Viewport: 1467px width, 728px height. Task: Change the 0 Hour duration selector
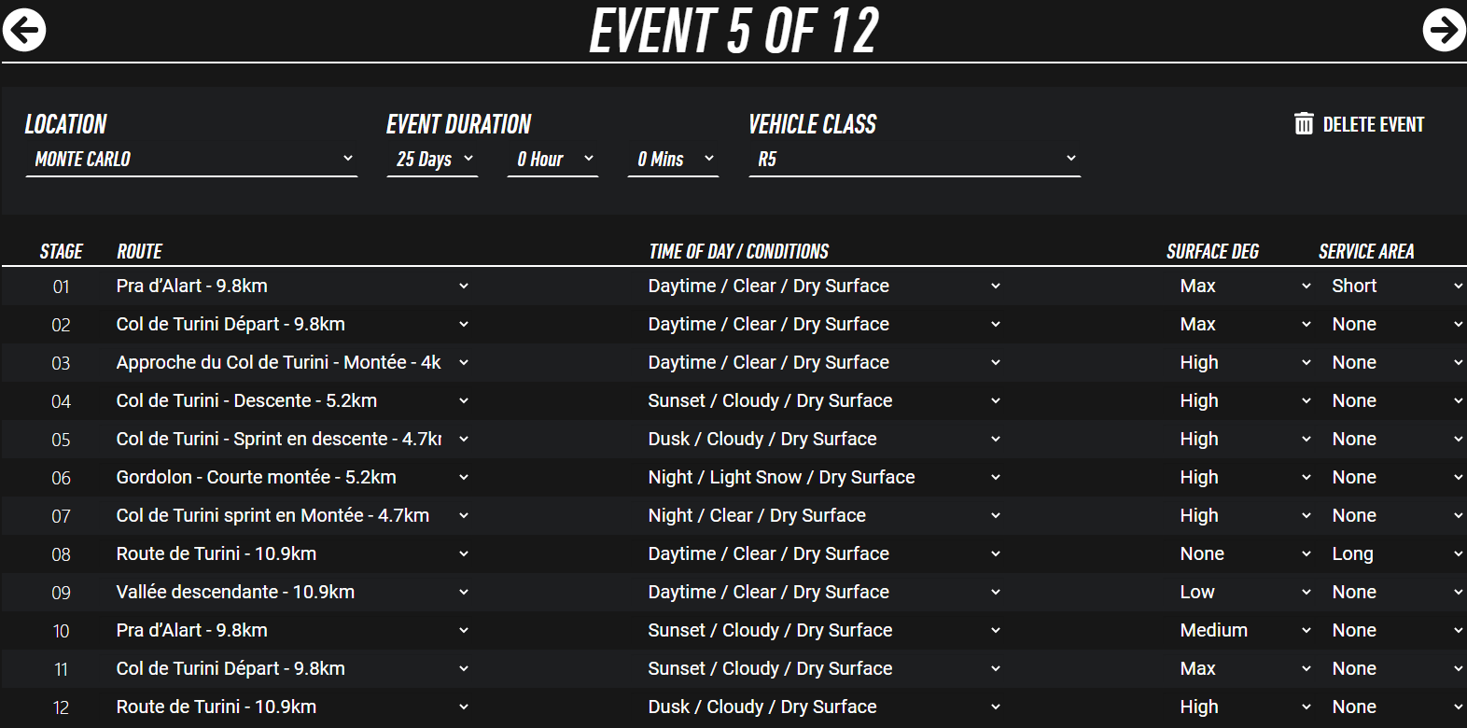click(x=552, y=160)
